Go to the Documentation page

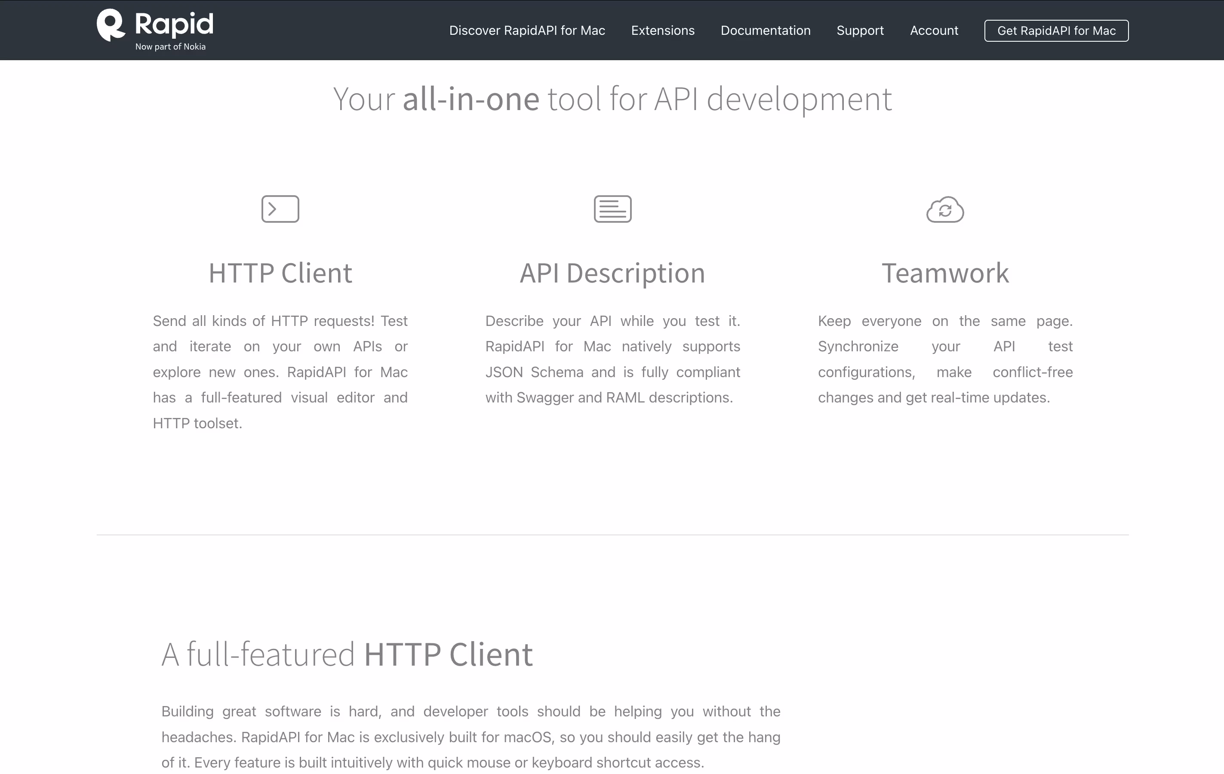coord(765,31)
